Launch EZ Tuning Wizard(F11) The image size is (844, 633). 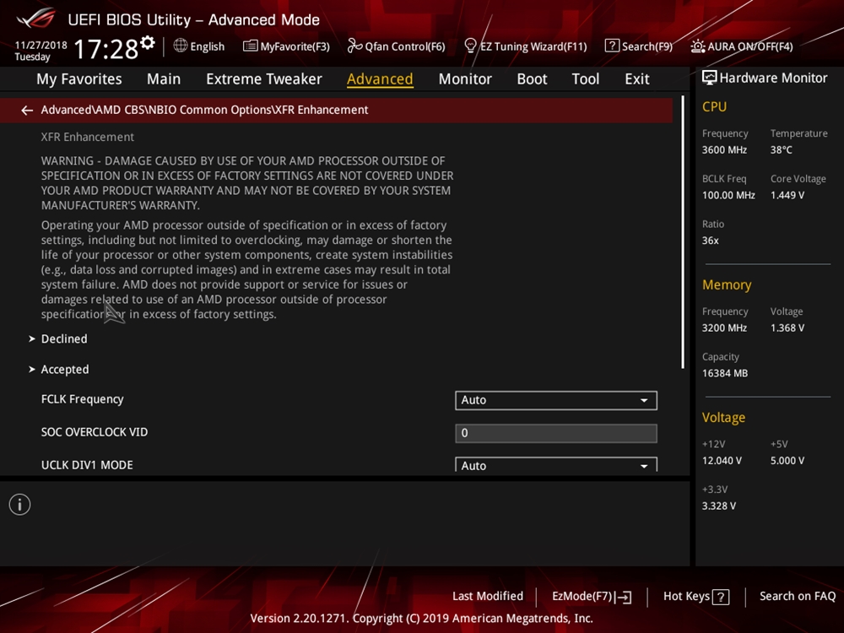525,46
